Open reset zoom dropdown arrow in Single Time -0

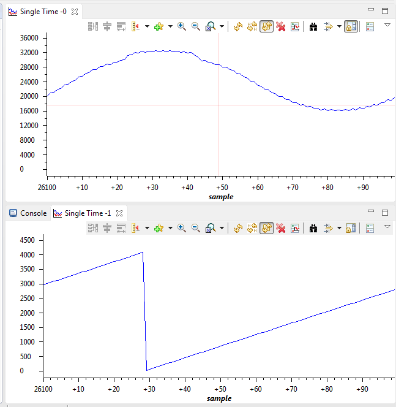point(222,26)
